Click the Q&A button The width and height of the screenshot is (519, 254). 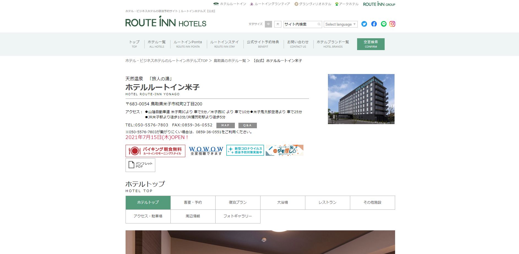coord(248,125)
